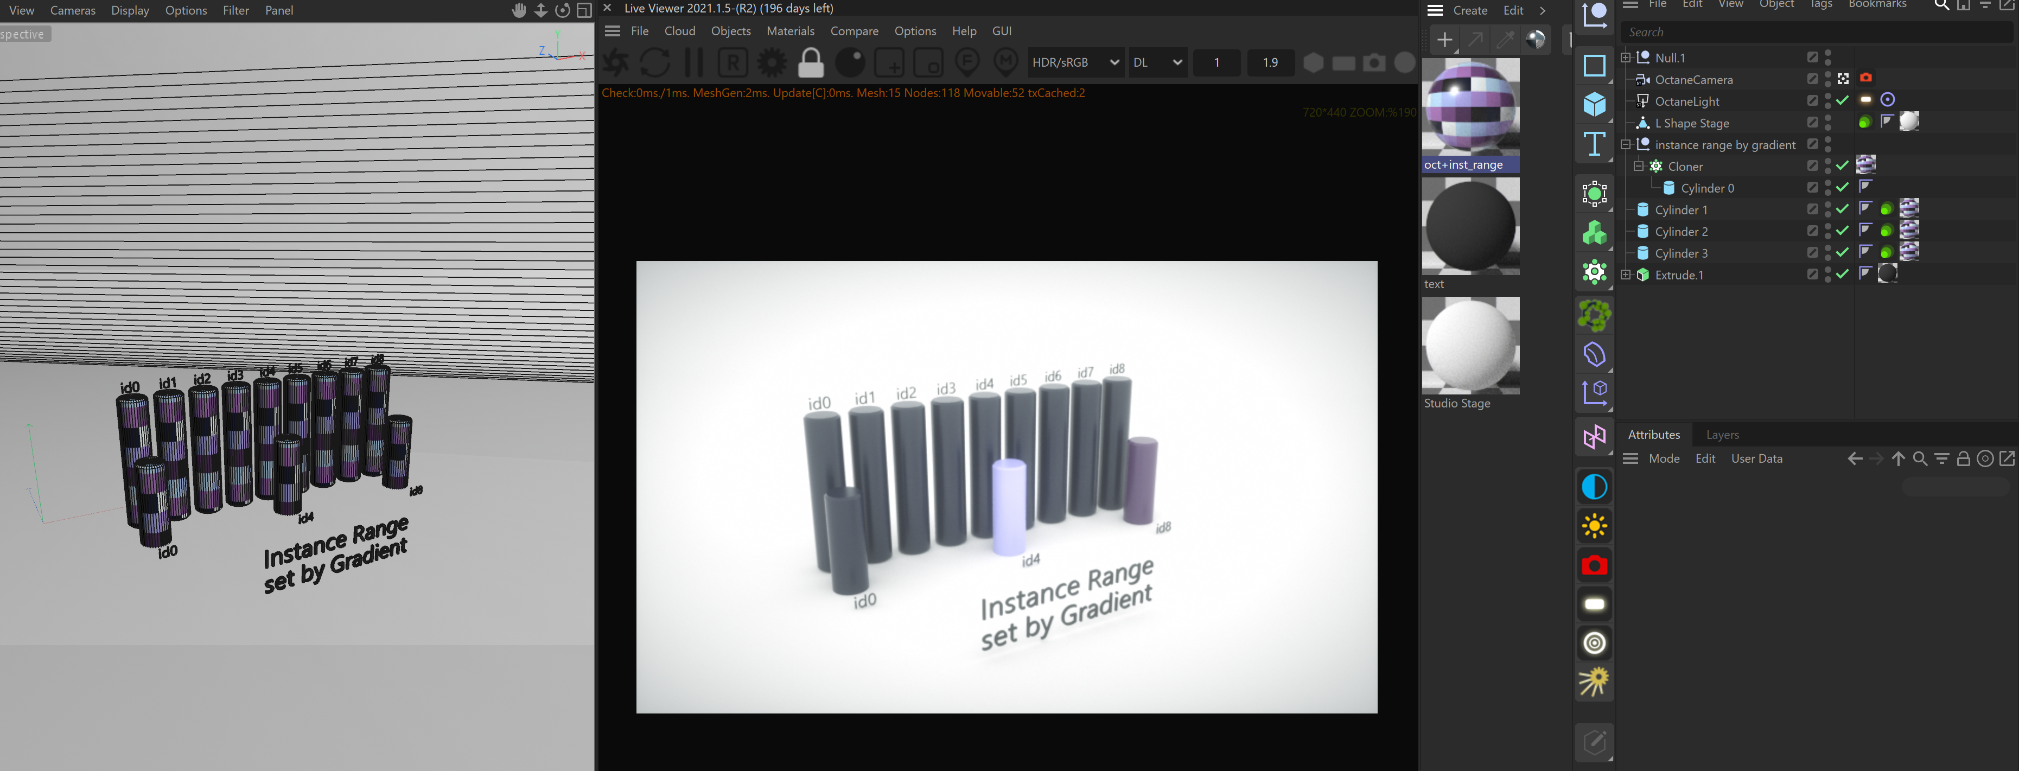Select the focus picker F icon

[x=967, y=63]
